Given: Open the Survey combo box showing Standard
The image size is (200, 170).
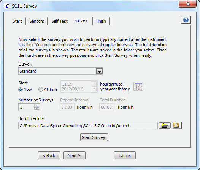Looking at the screenshot, I should point(61,71).
